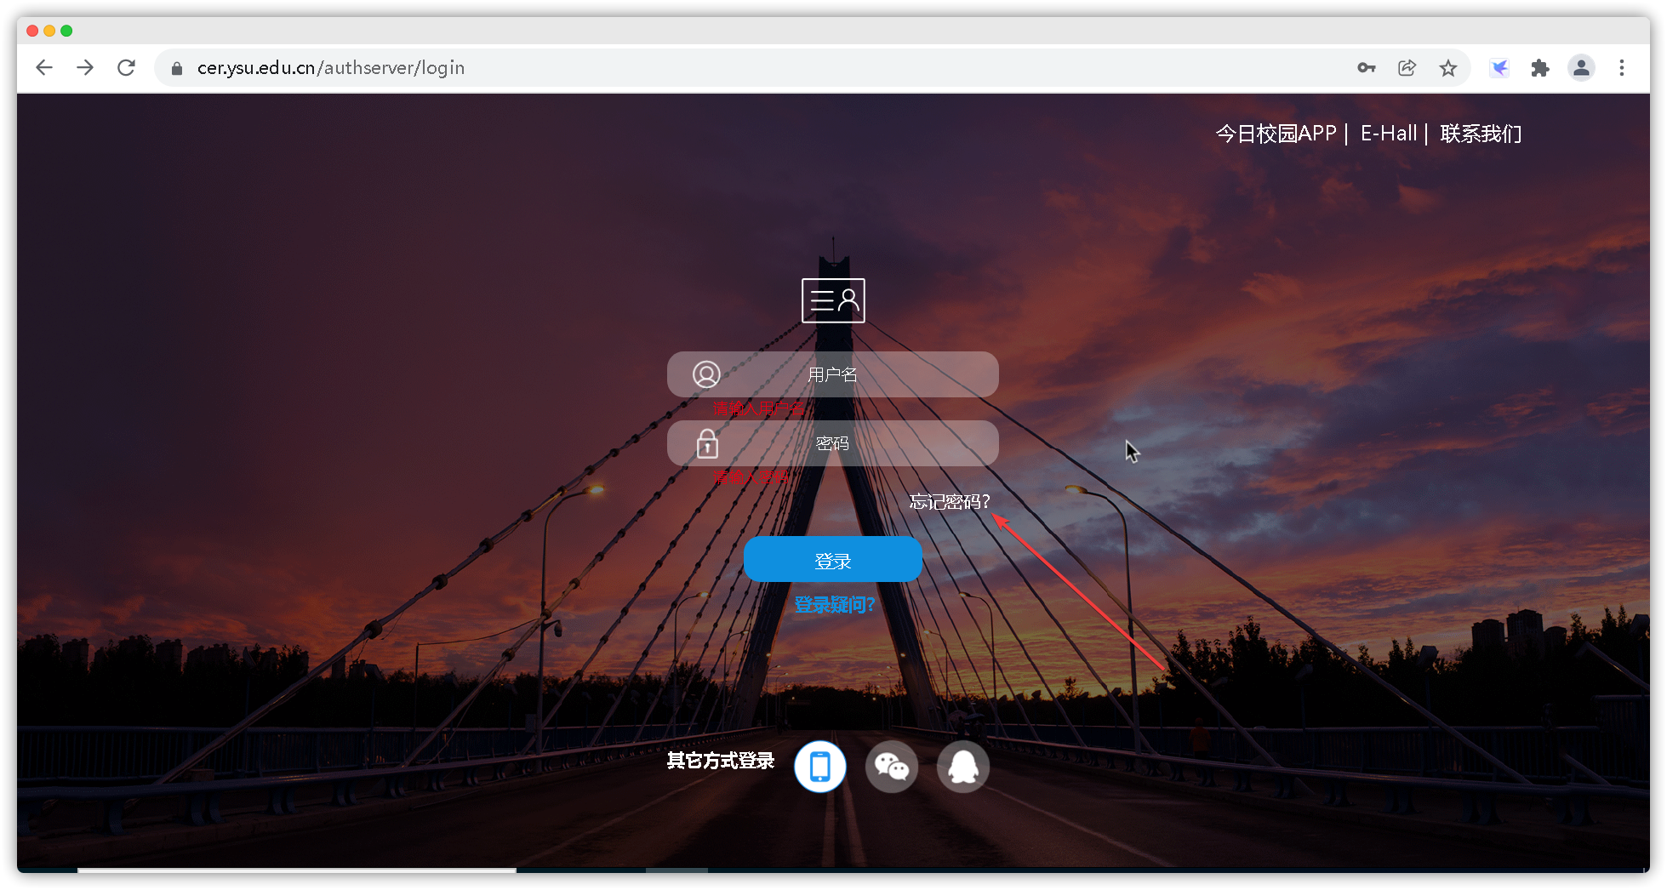
Task: Click the mobile phone login icon
Action: (x=819, y=767)
